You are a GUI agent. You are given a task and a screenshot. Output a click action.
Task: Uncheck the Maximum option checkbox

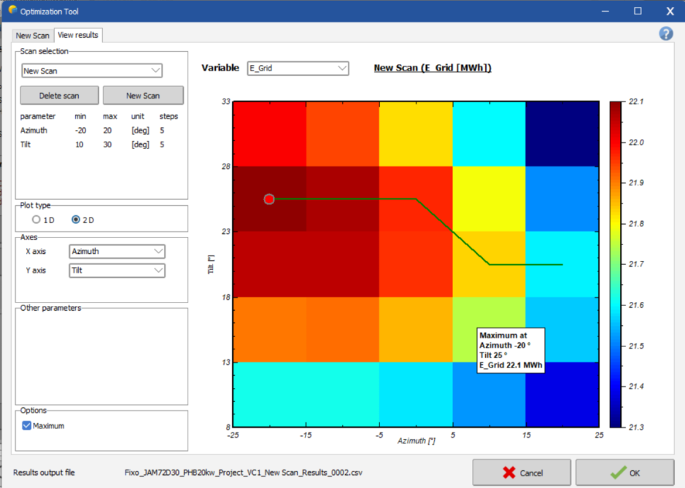click(x=27, y=426)
